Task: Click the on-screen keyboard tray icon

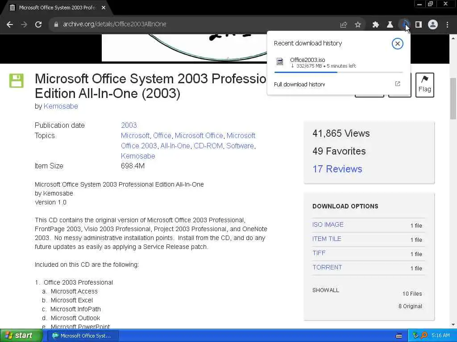Action: (x=399, y=336)
